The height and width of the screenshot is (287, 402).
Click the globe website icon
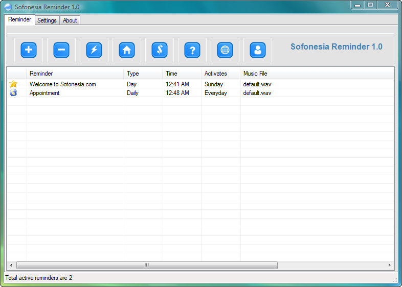(225, 50)
